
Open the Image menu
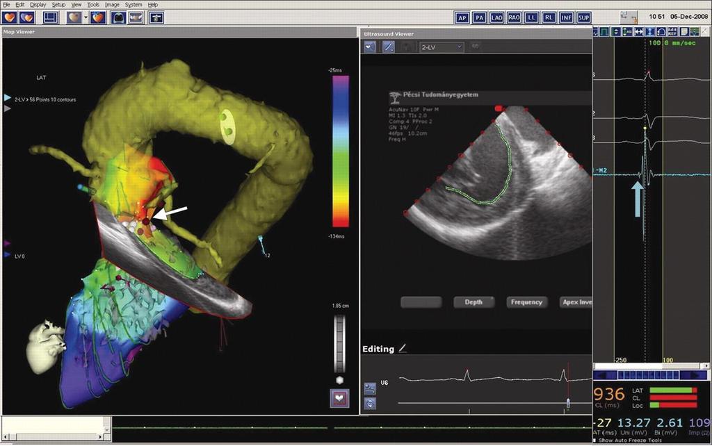click(112, 5)
